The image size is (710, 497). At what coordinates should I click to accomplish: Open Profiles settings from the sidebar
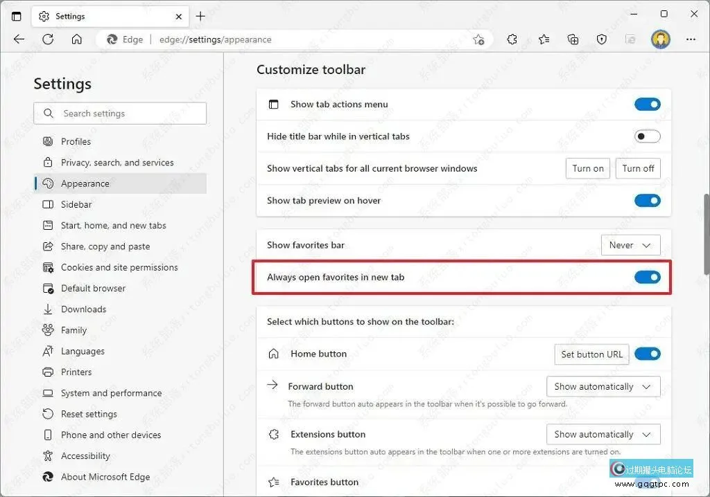(75, 141)
